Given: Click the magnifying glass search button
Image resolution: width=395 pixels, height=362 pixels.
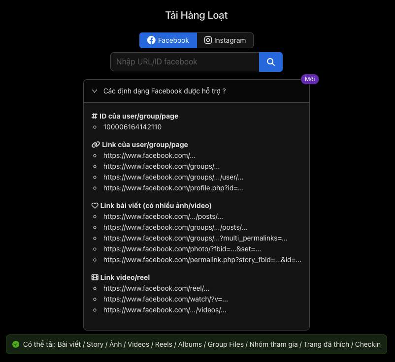Looking at the screenshot, I should coord(270,62).
